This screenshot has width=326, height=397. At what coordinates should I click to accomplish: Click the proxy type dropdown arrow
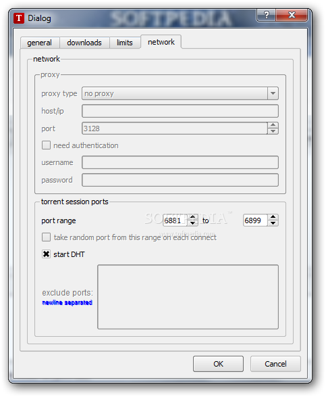click(x=273, y=93)
